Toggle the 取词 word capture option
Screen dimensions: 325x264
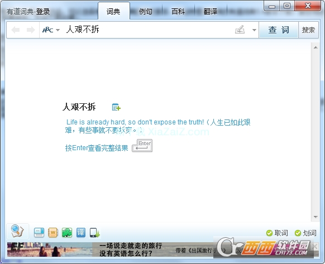click(x=277, y=233)
